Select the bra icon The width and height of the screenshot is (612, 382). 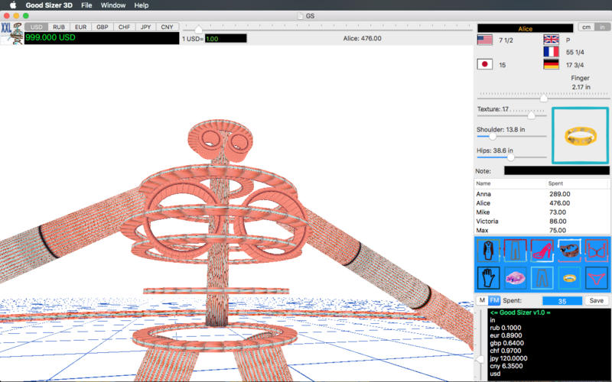pos(595,249)
